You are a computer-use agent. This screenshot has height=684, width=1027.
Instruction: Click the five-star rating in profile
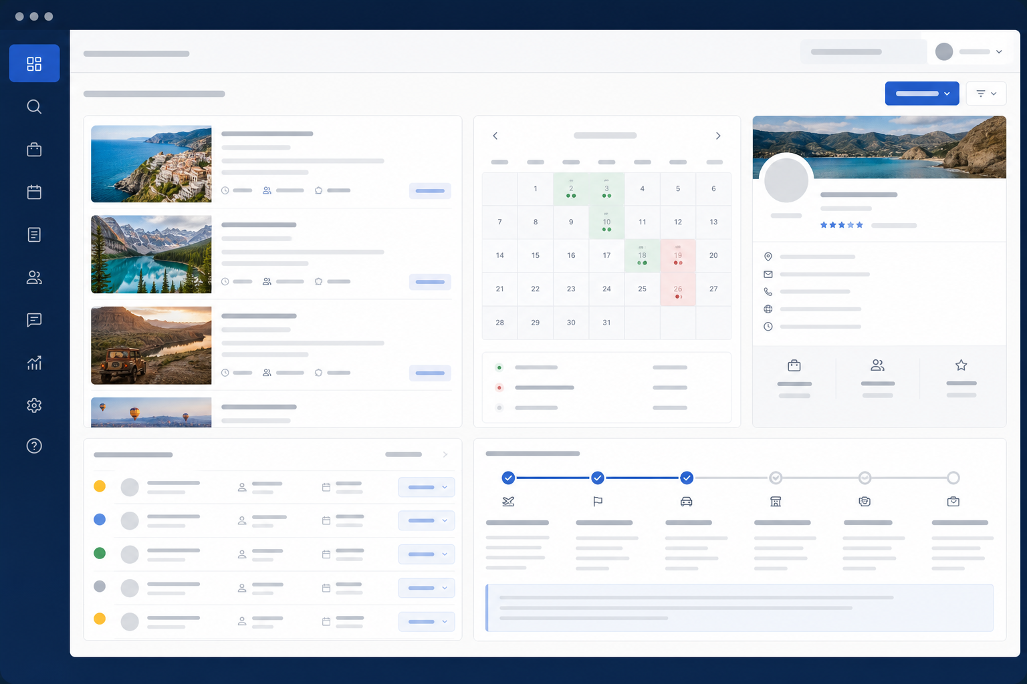pos(842,225)
